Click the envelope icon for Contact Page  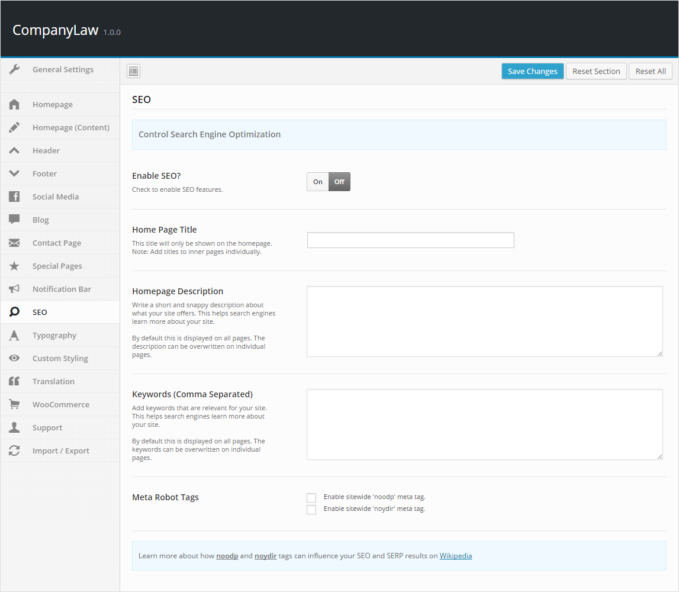click(x=15, y=243)
